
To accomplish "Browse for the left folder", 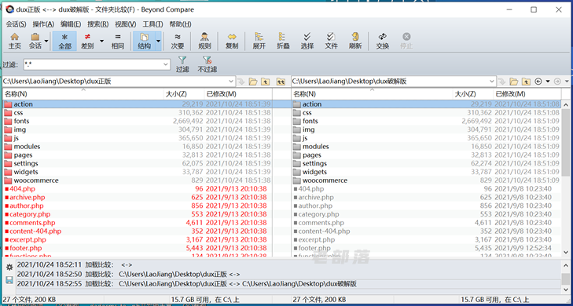I will [x=253, y=82].
